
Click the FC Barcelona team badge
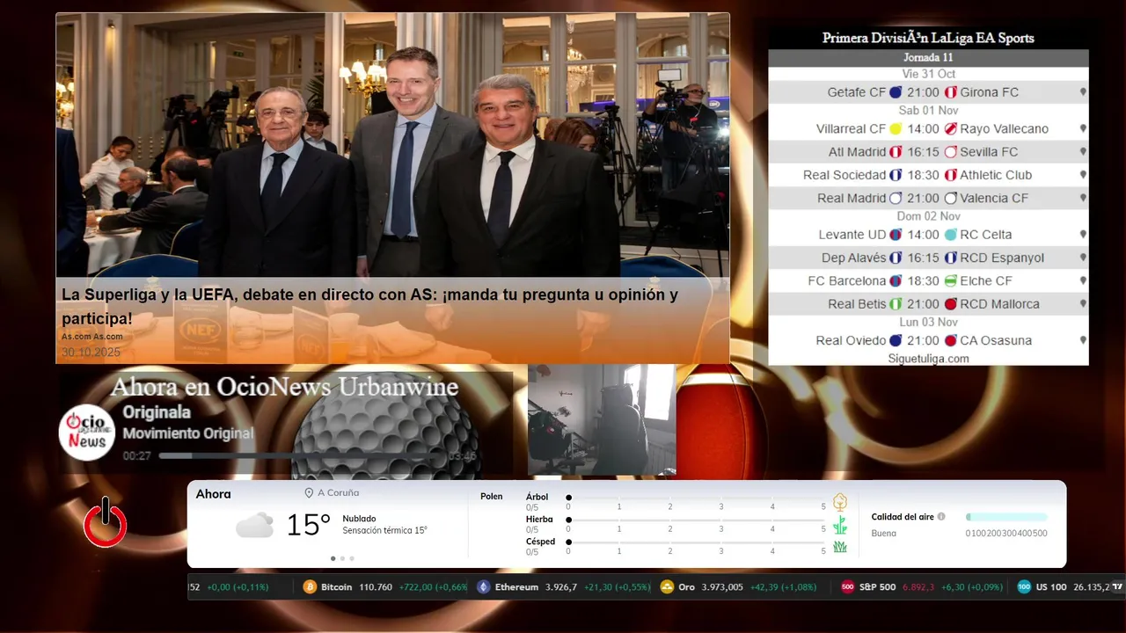click(896, 281)
